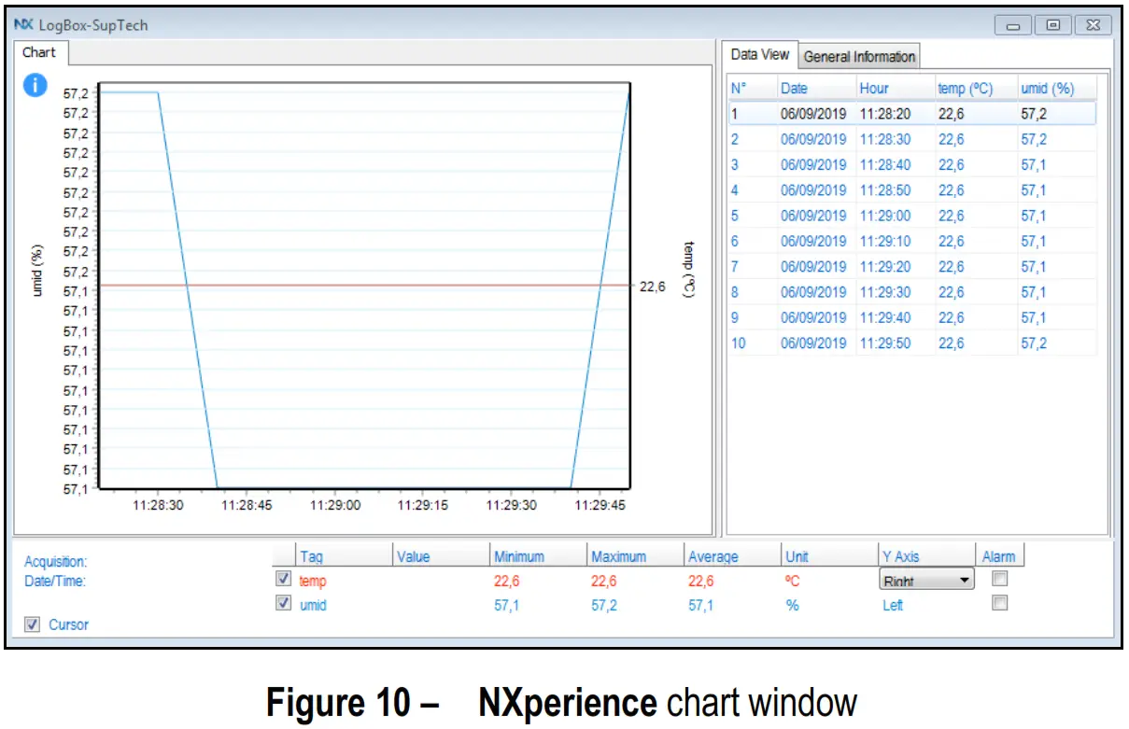Select data row with hour 11:28:30
1129x729 pixels.
pyautogui.click(x=911, y=139)
